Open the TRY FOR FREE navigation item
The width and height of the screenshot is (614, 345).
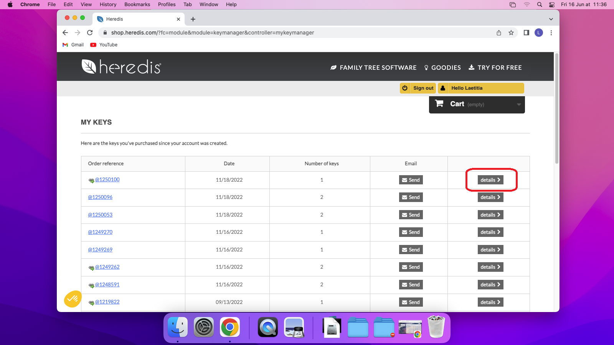495,68
